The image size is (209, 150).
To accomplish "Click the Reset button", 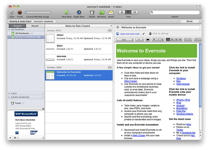I will tap(189, 21).
